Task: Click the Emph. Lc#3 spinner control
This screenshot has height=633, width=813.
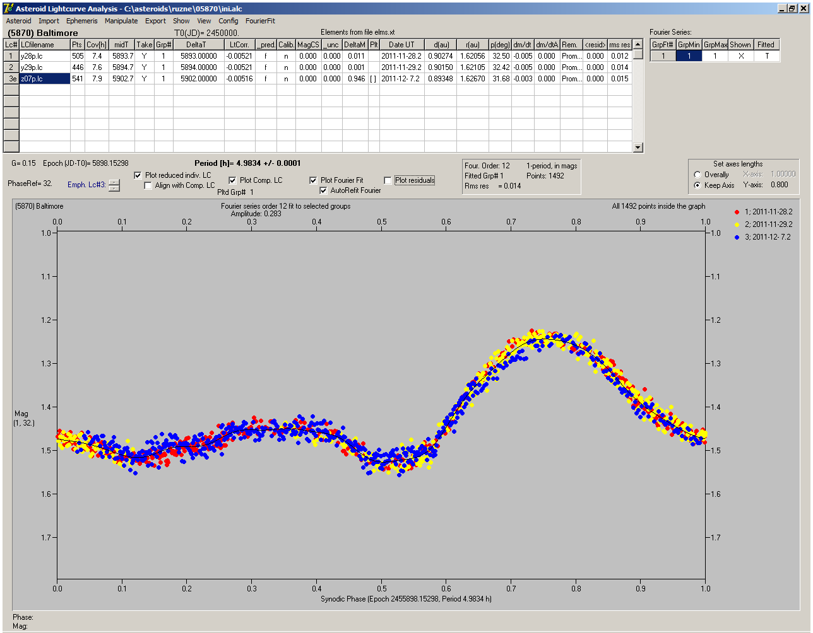Action: 114,185
